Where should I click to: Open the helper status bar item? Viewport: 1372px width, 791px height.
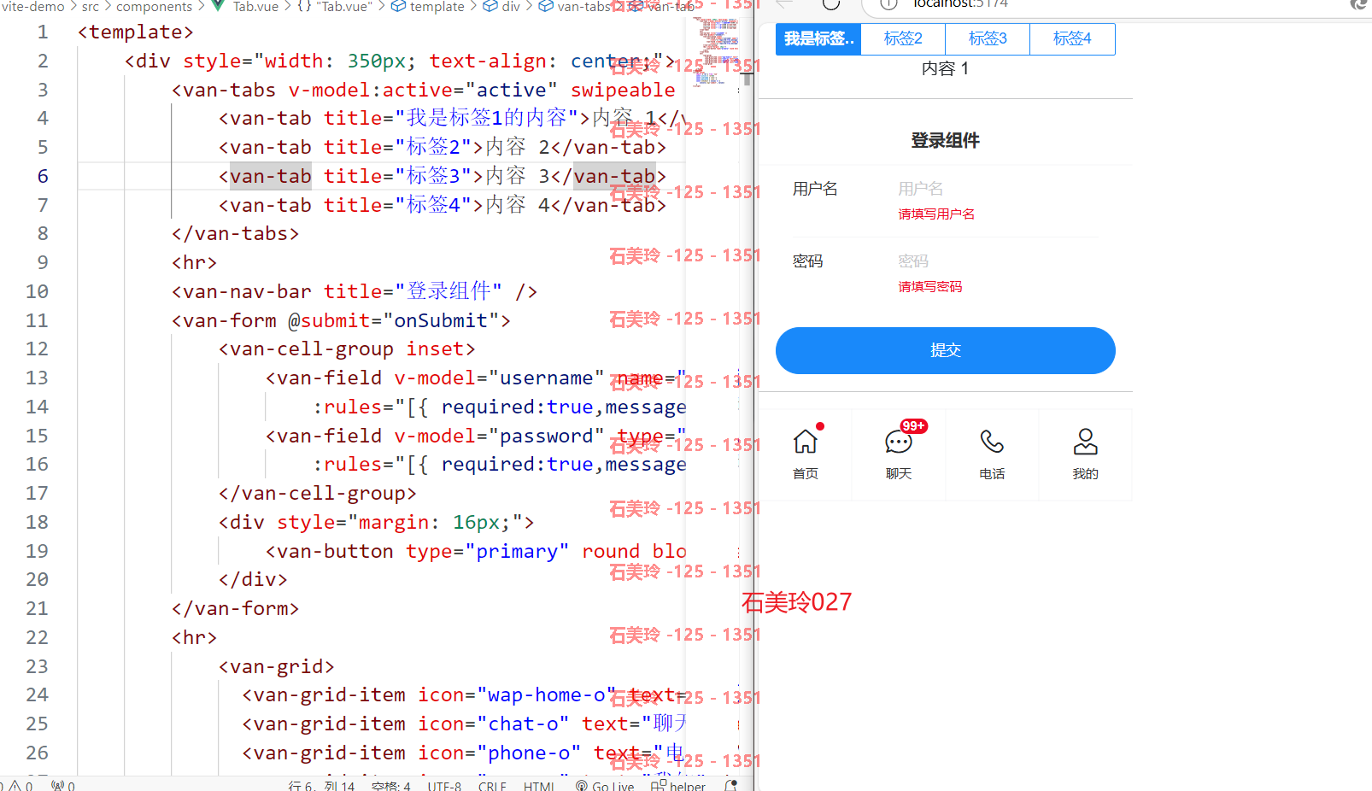point(678,786)
